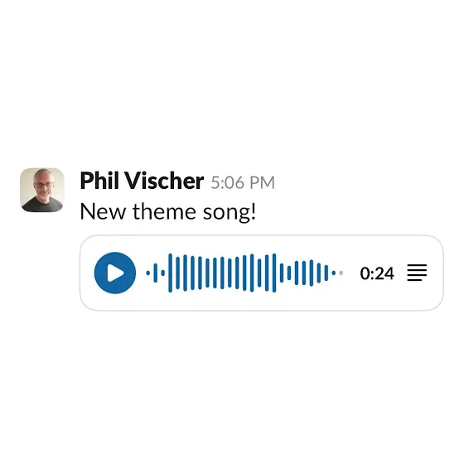The image size is (464, 464).
Task: Open the audio transcript lines icon
Action: (x=417, y=273)
